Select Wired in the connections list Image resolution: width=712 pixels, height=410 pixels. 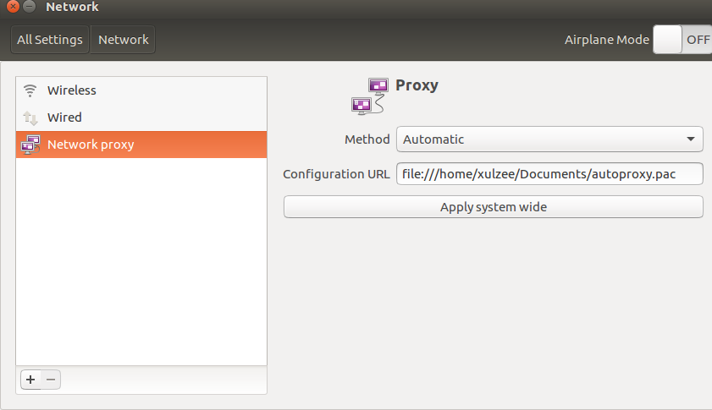(x=64, y=118)
